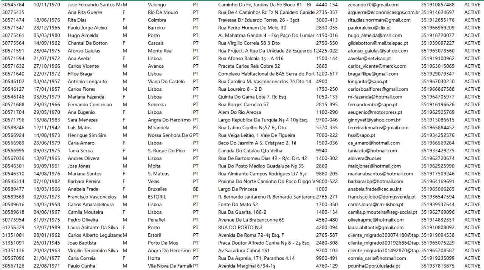Select the country code BE
The image size is (484, 270).
point(195,189)
